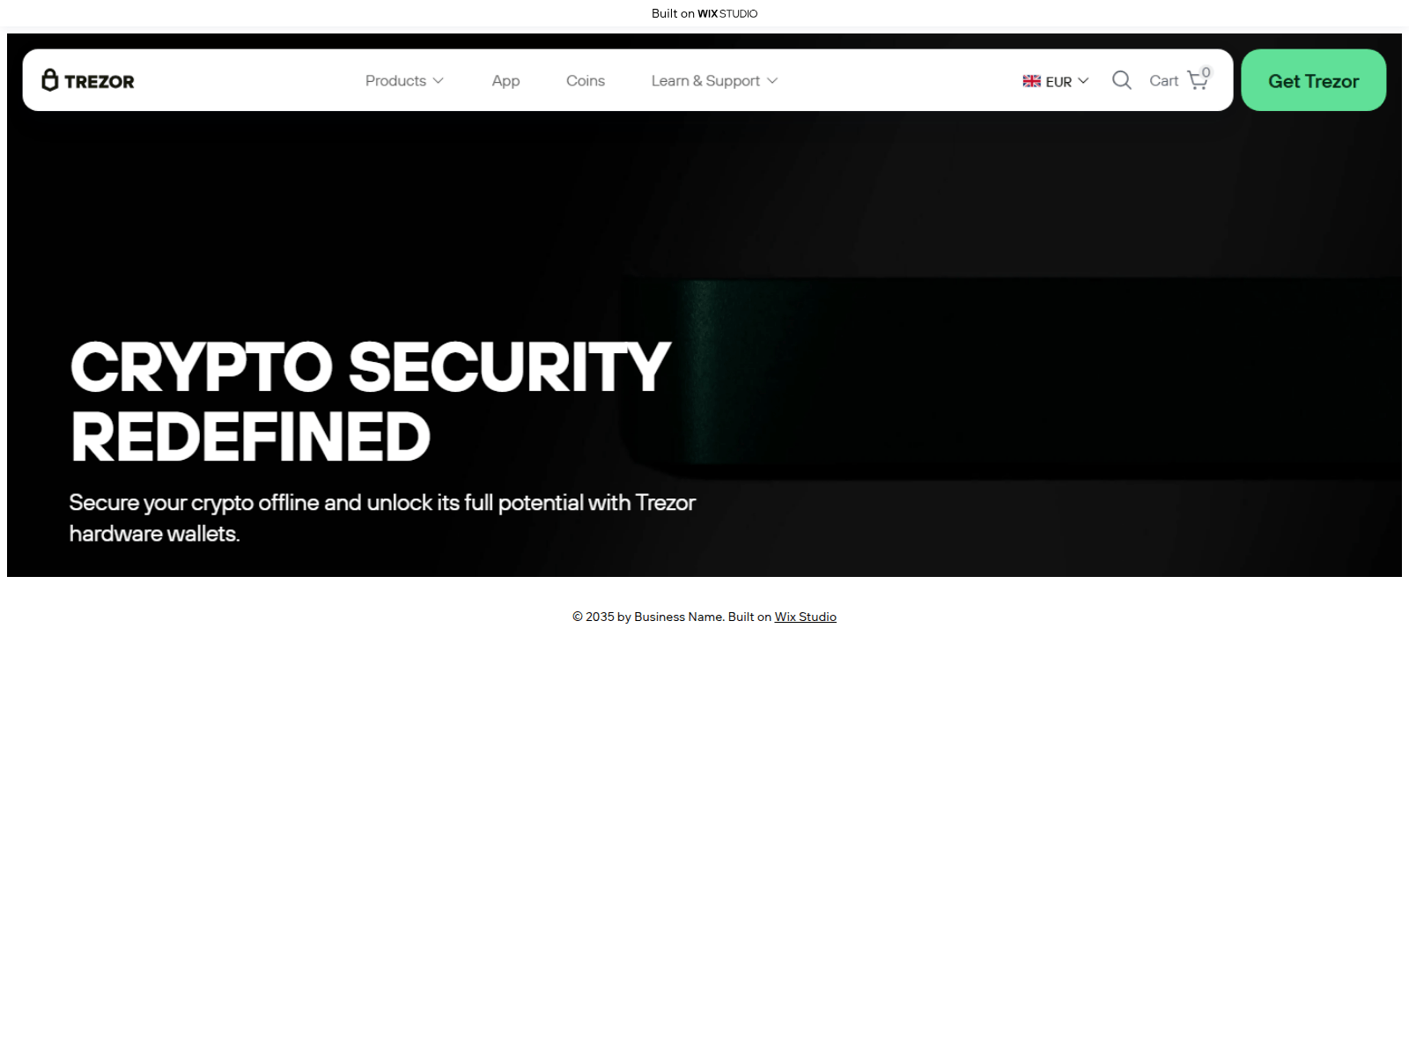Open the shopping cart icon
1409x1057 pixels.
1197,81
